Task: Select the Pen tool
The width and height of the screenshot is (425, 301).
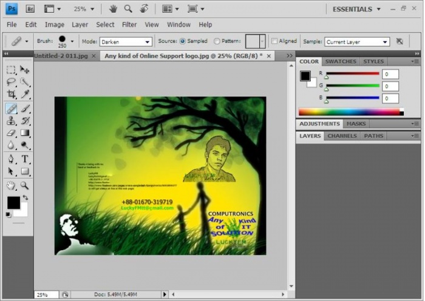Action: pyautogui.click(x=11, y=159)
